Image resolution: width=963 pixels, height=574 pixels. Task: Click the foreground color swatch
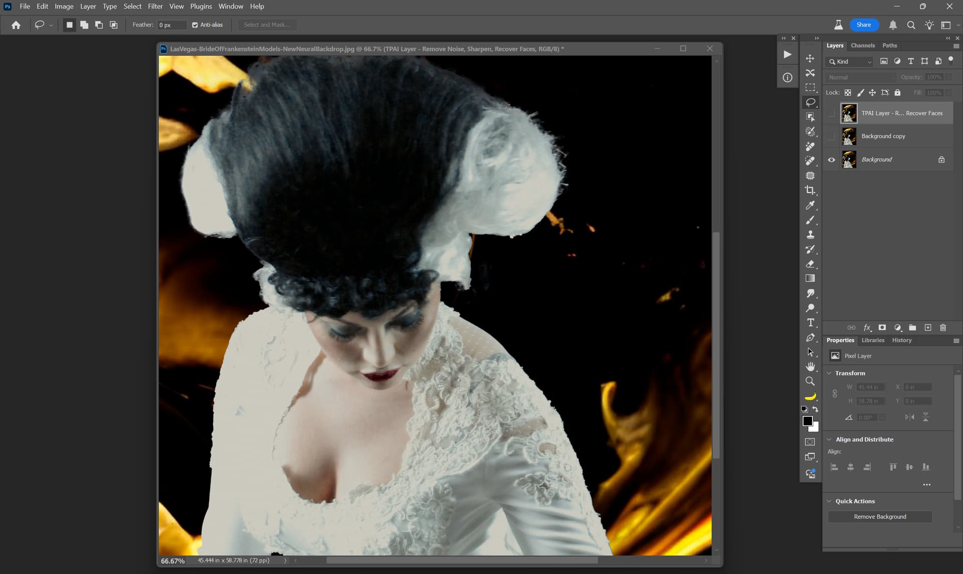(807, 421)
